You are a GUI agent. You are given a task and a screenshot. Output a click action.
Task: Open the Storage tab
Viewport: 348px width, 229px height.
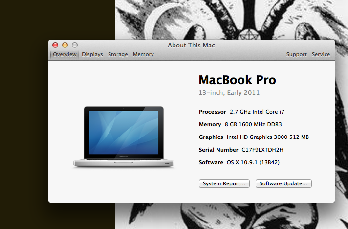pos(118,54)
